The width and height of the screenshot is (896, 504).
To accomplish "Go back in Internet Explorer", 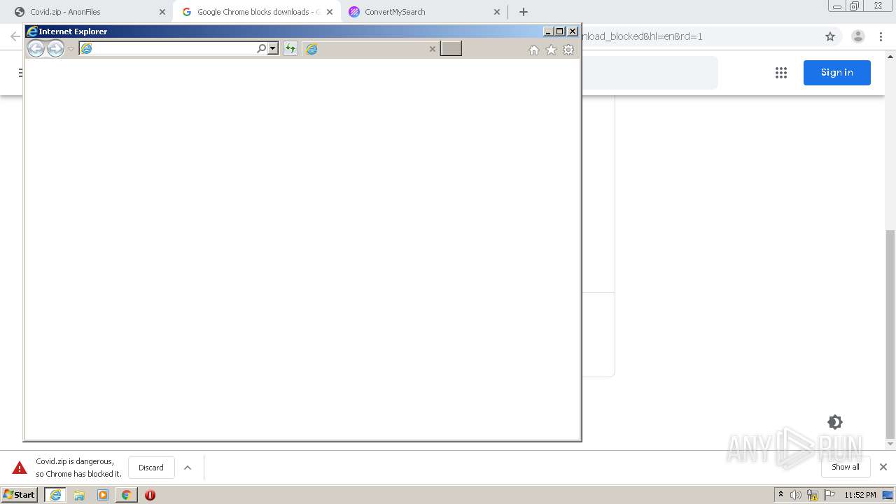I will (36, 48).
